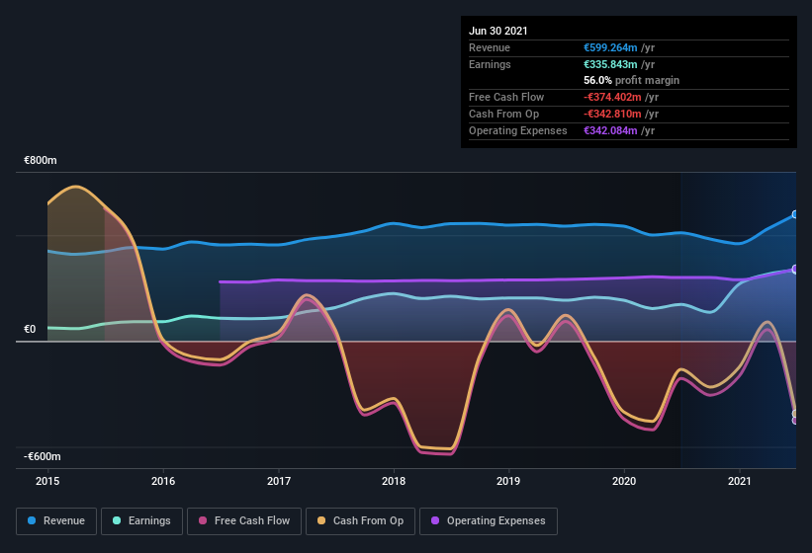Click the blue Revenue legend dot

[x=33, y=520]
